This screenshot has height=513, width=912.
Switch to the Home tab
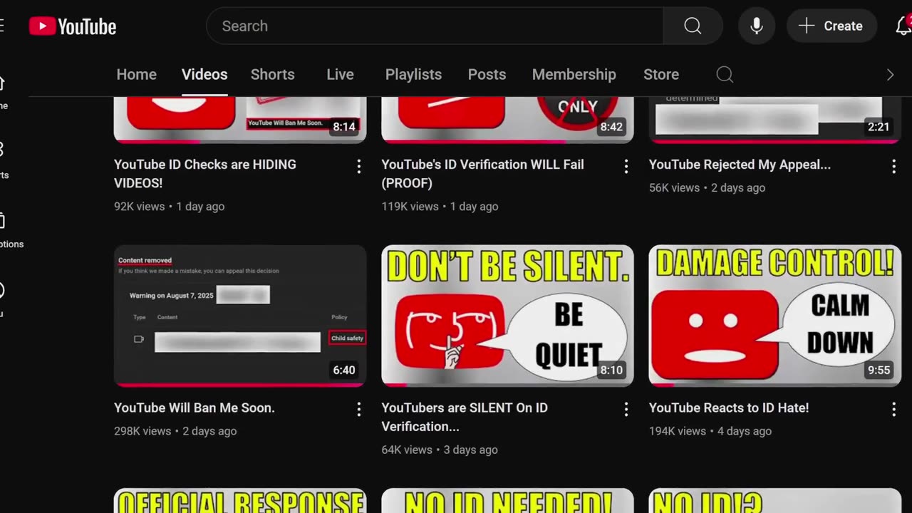coord(136,74)
